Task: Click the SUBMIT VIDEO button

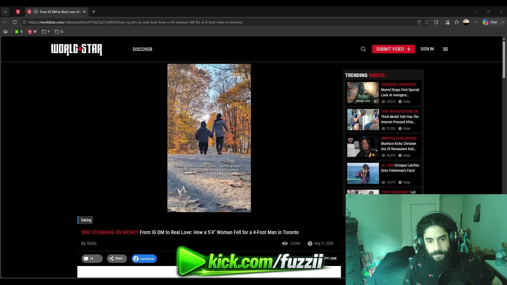Action: pyautogui.click(x=393, y=49)
